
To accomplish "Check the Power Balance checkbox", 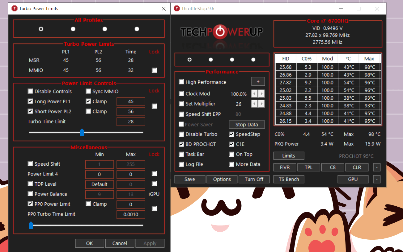I will [x=30, y=194].
